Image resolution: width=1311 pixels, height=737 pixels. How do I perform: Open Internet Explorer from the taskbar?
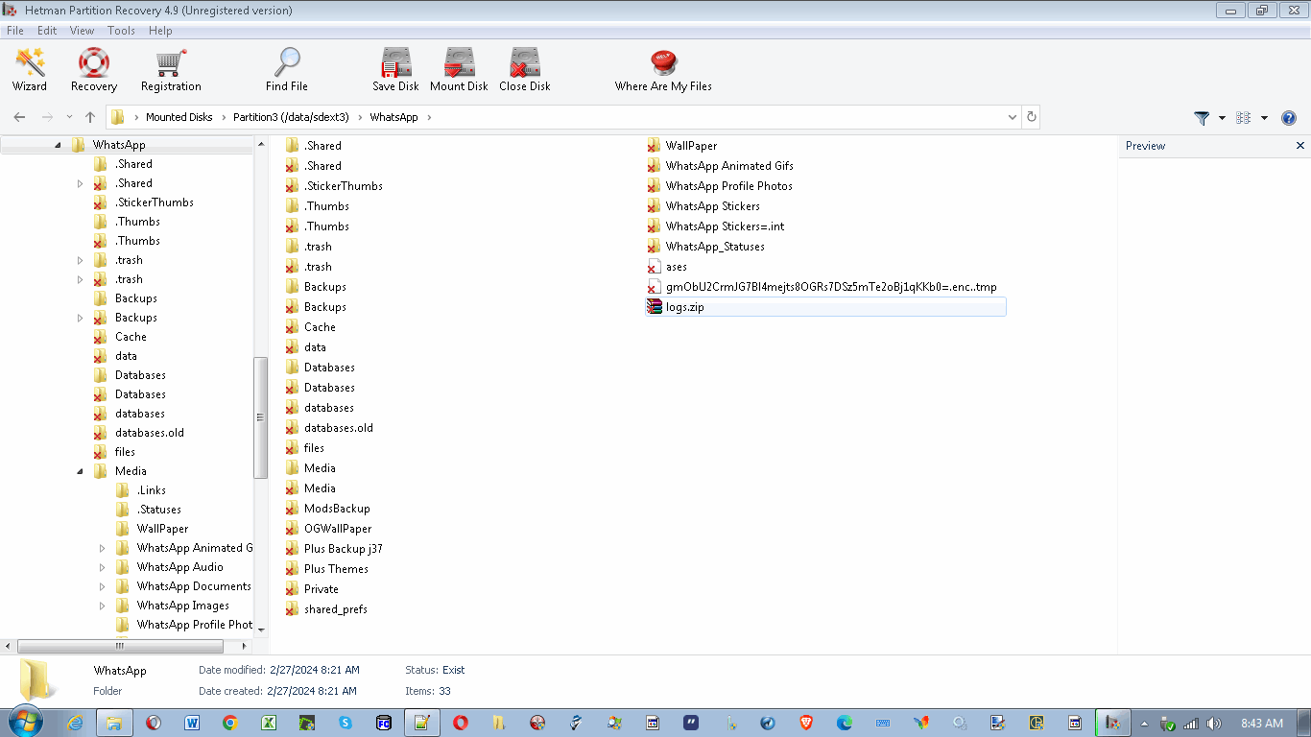(x=75, y=723)
